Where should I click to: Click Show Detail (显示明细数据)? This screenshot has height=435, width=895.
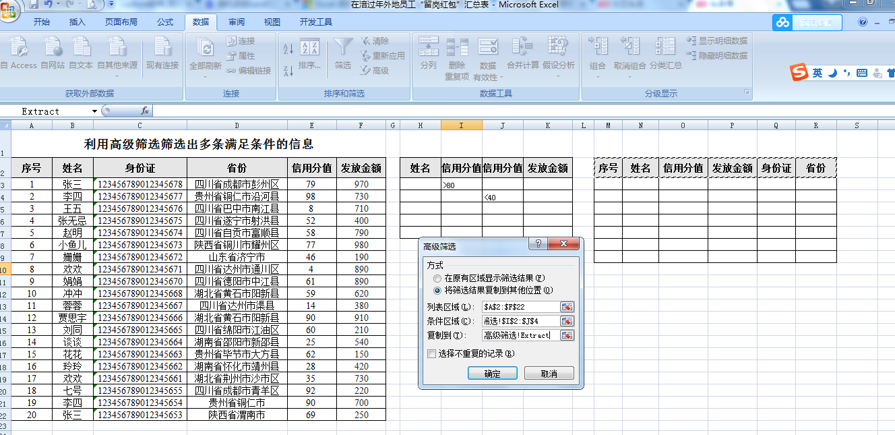(x=717, y=41)
